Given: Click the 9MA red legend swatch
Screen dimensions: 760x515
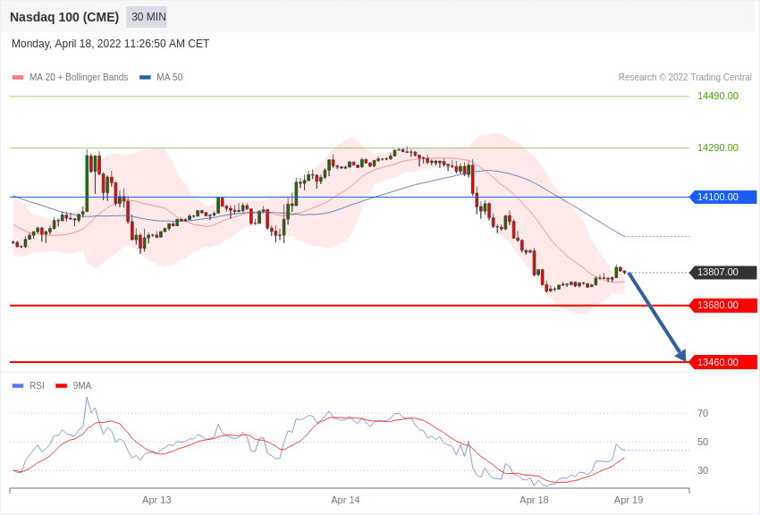Looking at the screenshot, I should [61, 386].
